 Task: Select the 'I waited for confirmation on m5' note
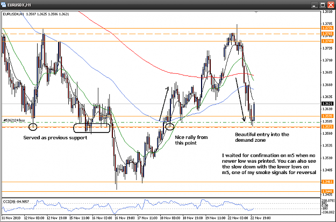[x=269, y=164]
